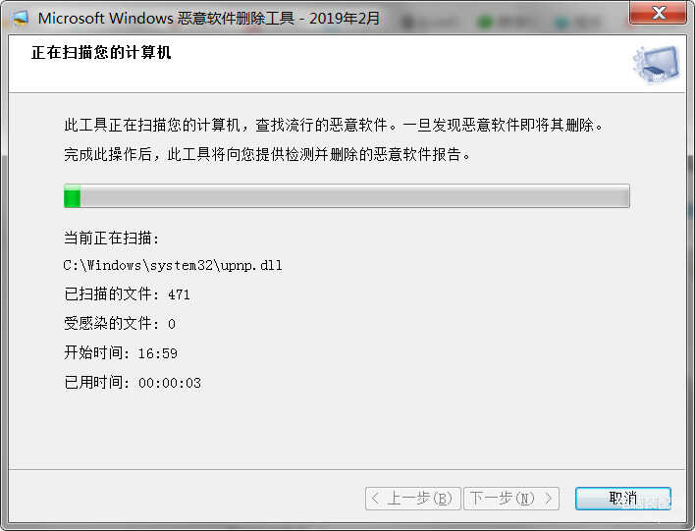Click the 上一步(B) back button
This screenshot has height=531, width=695.
pyautogui.click(x=413, y=499)
